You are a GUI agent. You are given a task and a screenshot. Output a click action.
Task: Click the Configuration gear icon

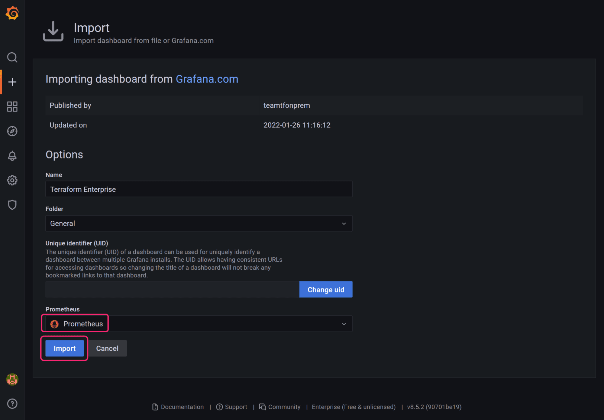(x=12, y=180)
